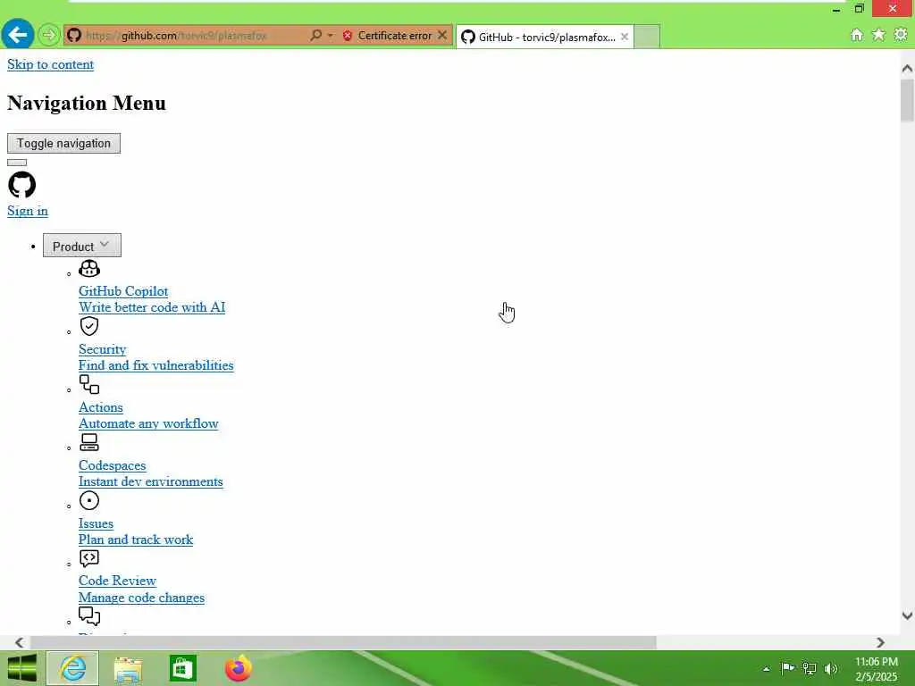The image size is (915, 686).
Task: Click the Issues circle icon
Action: [x=89, y=500]
